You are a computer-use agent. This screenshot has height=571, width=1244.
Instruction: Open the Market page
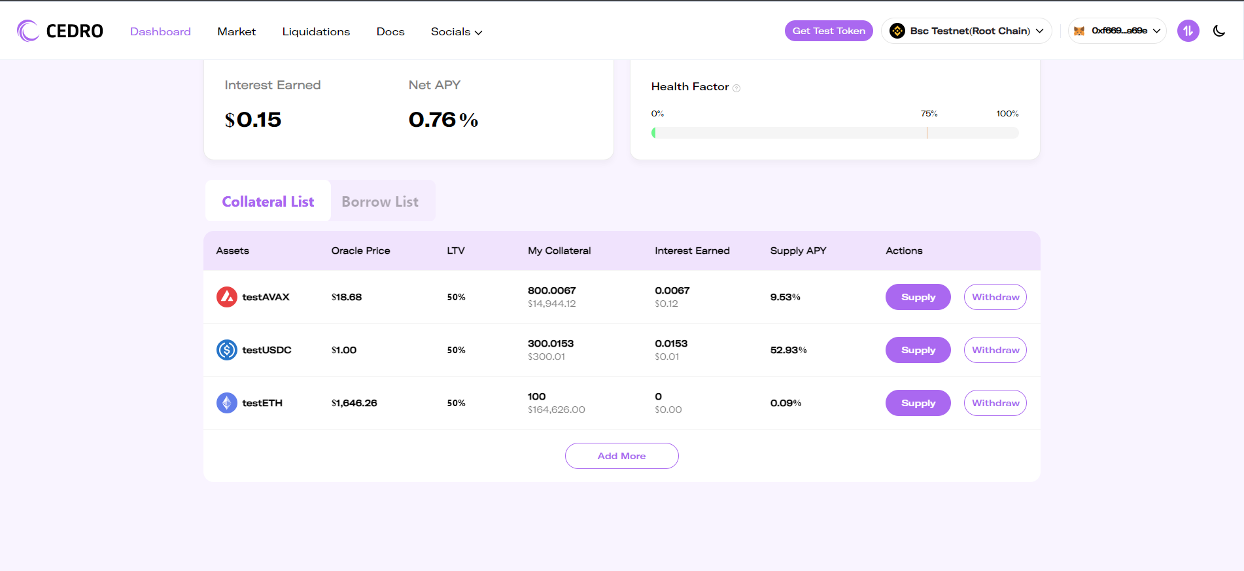pos(237,31)
